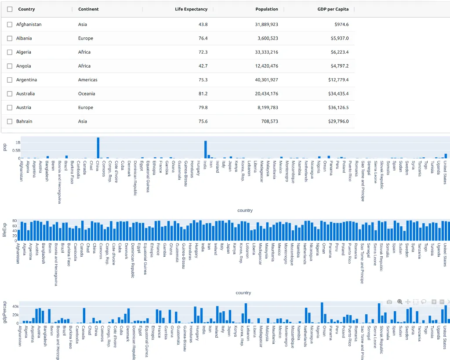Click Austria's GDP value $36,126.5
Screen dimensions: 450x360
click(x=338, y=108)
